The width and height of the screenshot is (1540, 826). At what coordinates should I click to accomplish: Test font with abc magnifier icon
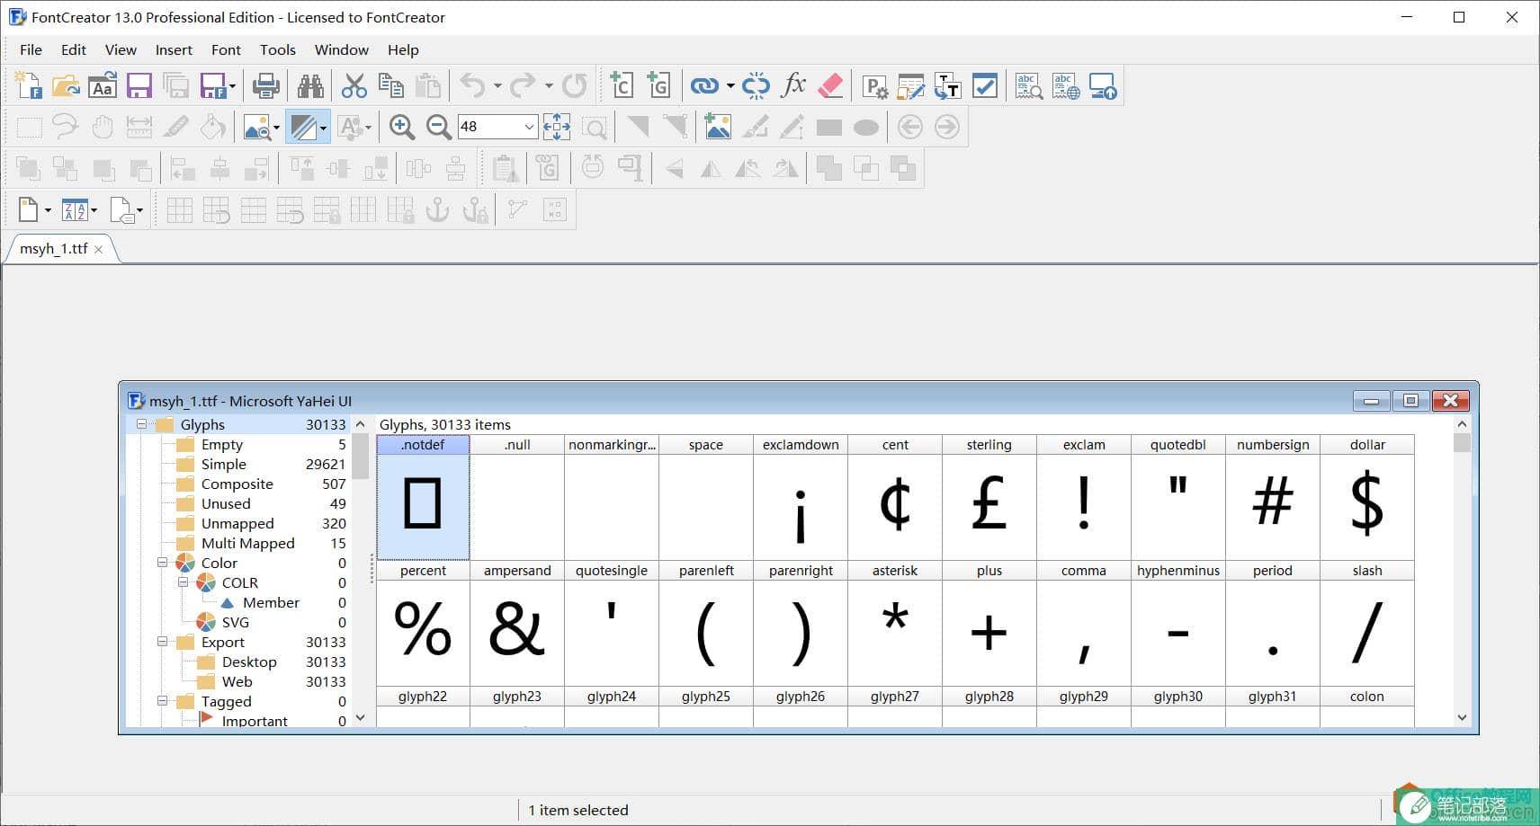1029,86
